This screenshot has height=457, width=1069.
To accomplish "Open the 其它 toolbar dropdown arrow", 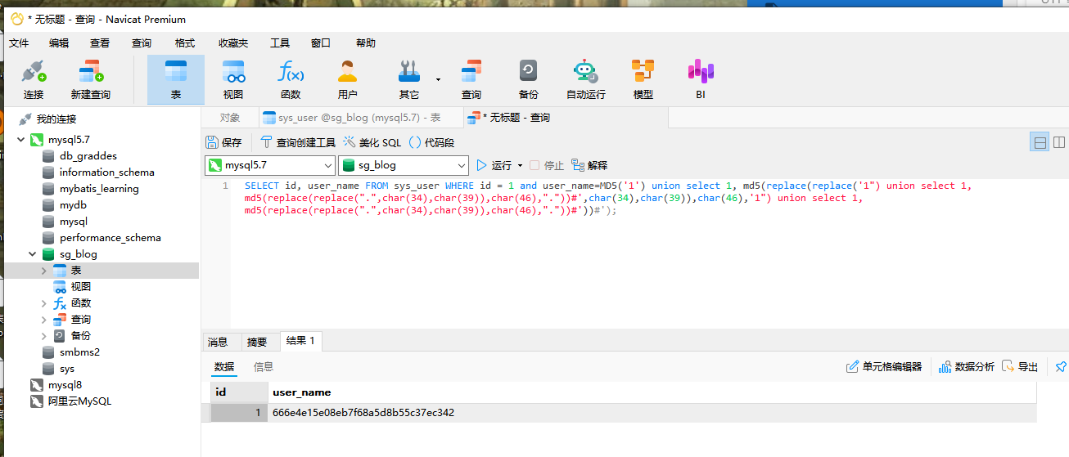I will (438, 79).
